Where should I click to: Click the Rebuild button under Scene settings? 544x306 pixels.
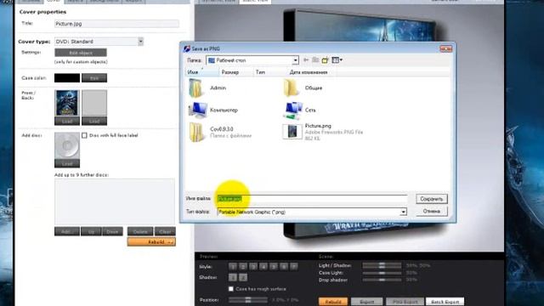coord(333,302)
